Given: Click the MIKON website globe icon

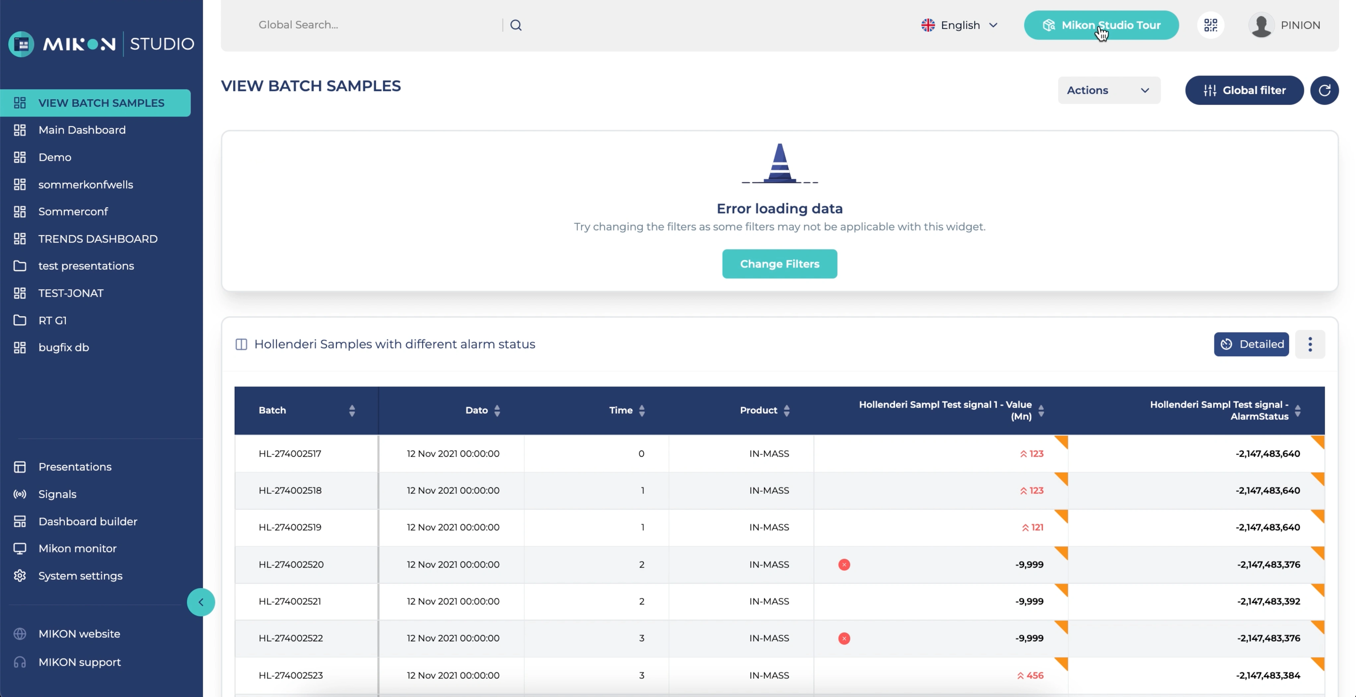Looking at the screenshot, I should [20, 634].
